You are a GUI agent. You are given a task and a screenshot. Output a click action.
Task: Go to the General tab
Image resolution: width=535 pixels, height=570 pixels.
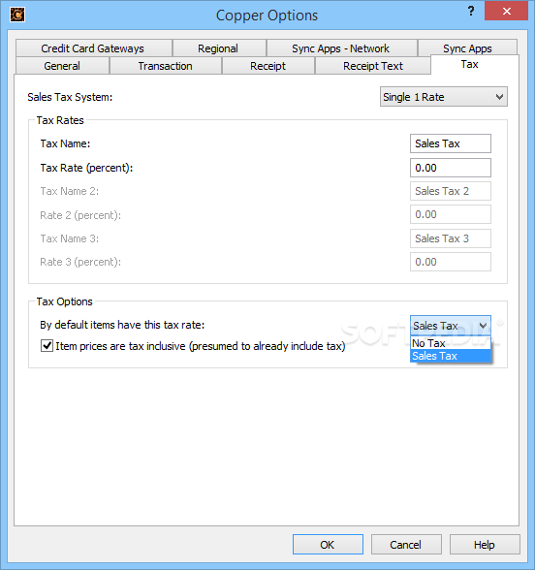[x=62, y=66]
